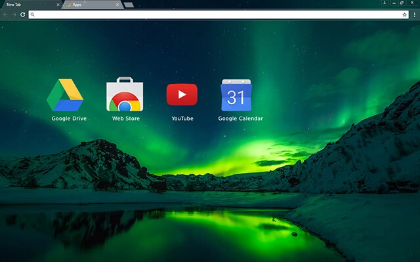Open the Chrome profile user button

(x=385, y=3)
